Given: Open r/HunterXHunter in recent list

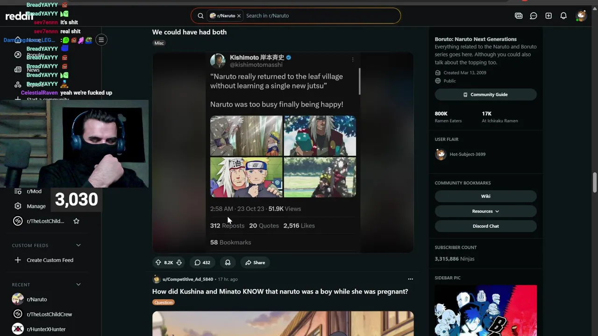Looking at the screenshot, I should (x=46, y=329).
